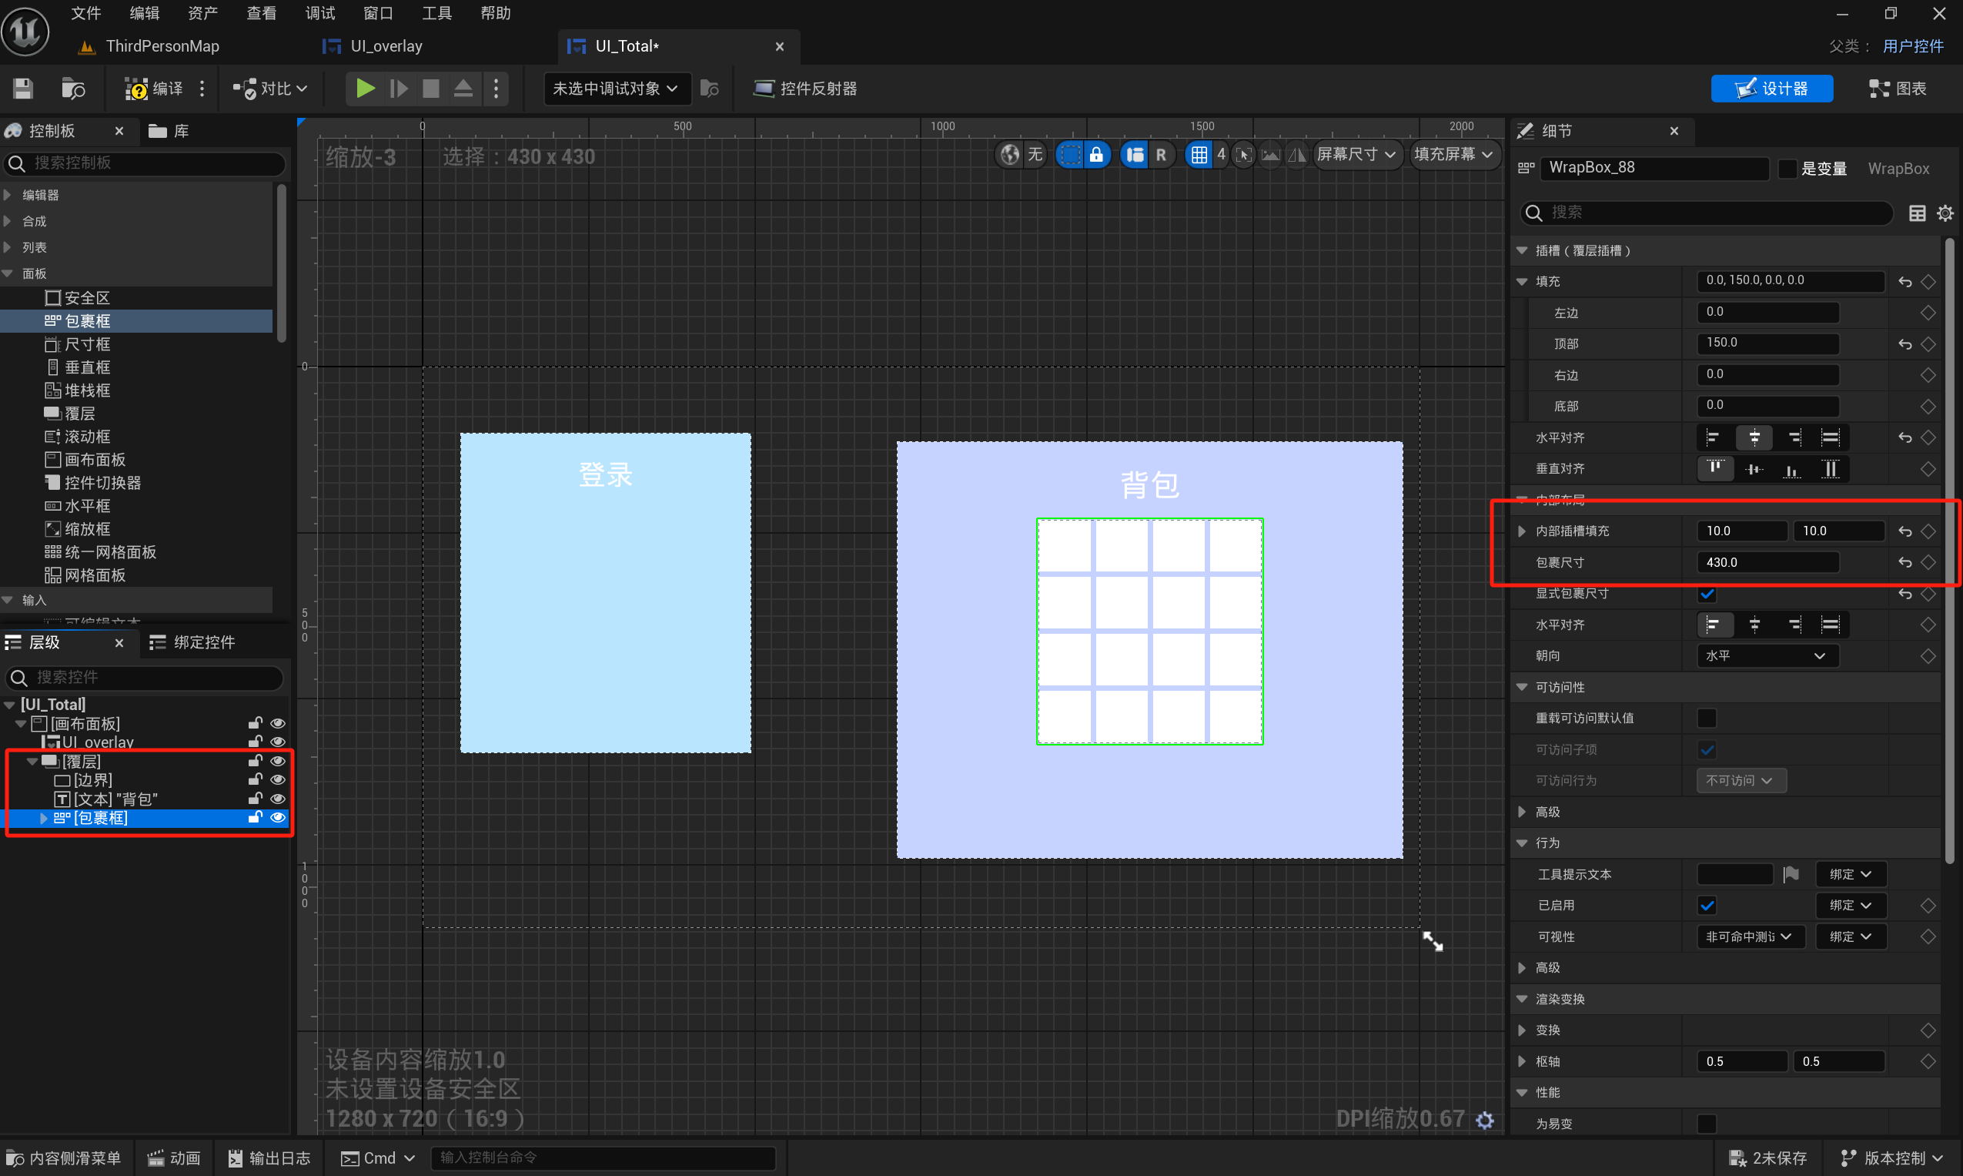Click the 搜索控制板 palette search box

click(x=145, y=163)
